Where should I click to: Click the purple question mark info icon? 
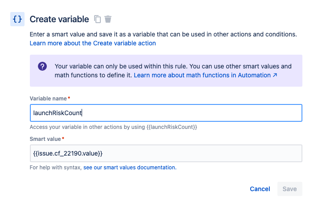click(x=42, y=66)
